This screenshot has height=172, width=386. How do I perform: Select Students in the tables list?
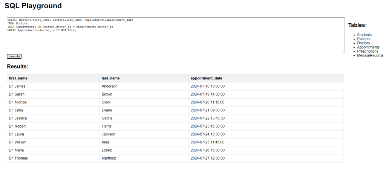point(365,35)
